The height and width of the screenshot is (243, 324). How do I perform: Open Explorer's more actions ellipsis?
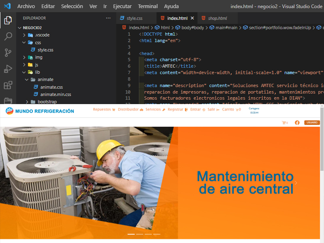[x=108, y=18]
